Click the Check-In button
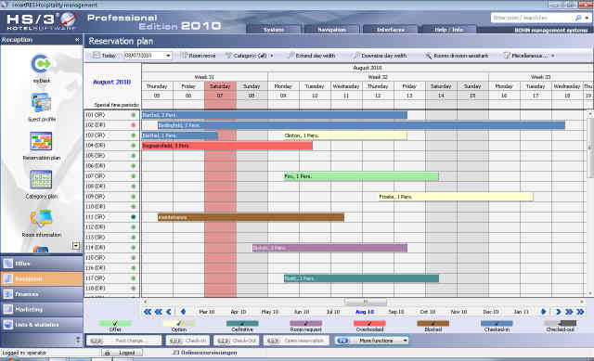The image size is (594, 361). tap(187, 341)
